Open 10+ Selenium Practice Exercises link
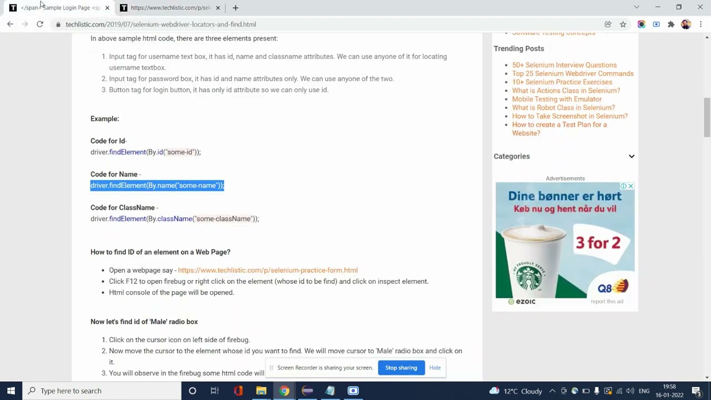Viewport: 711px width, 400px height. click(x=562, y=82)
